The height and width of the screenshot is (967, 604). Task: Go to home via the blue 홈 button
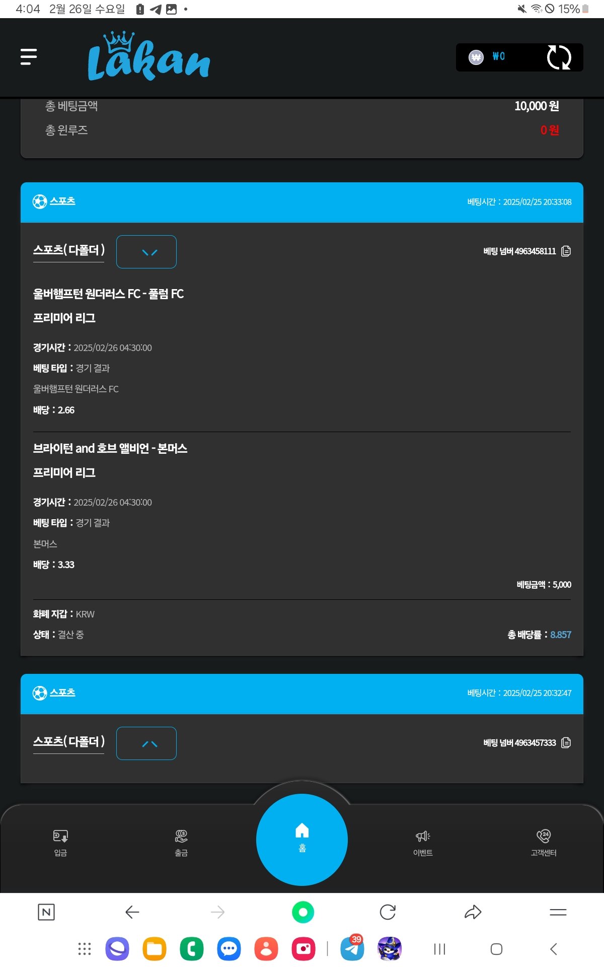pos(302,839)
